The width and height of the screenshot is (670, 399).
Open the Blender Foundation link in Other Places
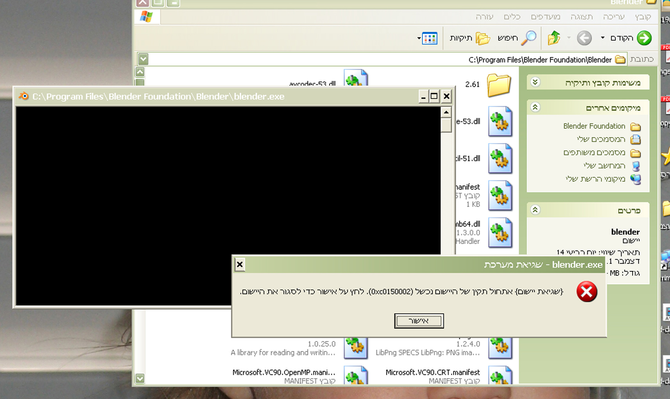coord(594,126)
